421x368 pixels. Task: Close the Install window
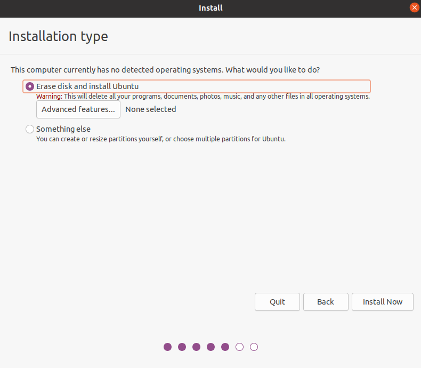414,8
